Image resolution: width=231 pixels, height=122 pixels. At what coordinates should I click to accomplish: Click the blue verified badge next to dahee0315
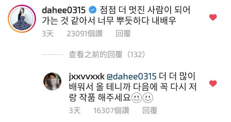(x=92, y=10)
